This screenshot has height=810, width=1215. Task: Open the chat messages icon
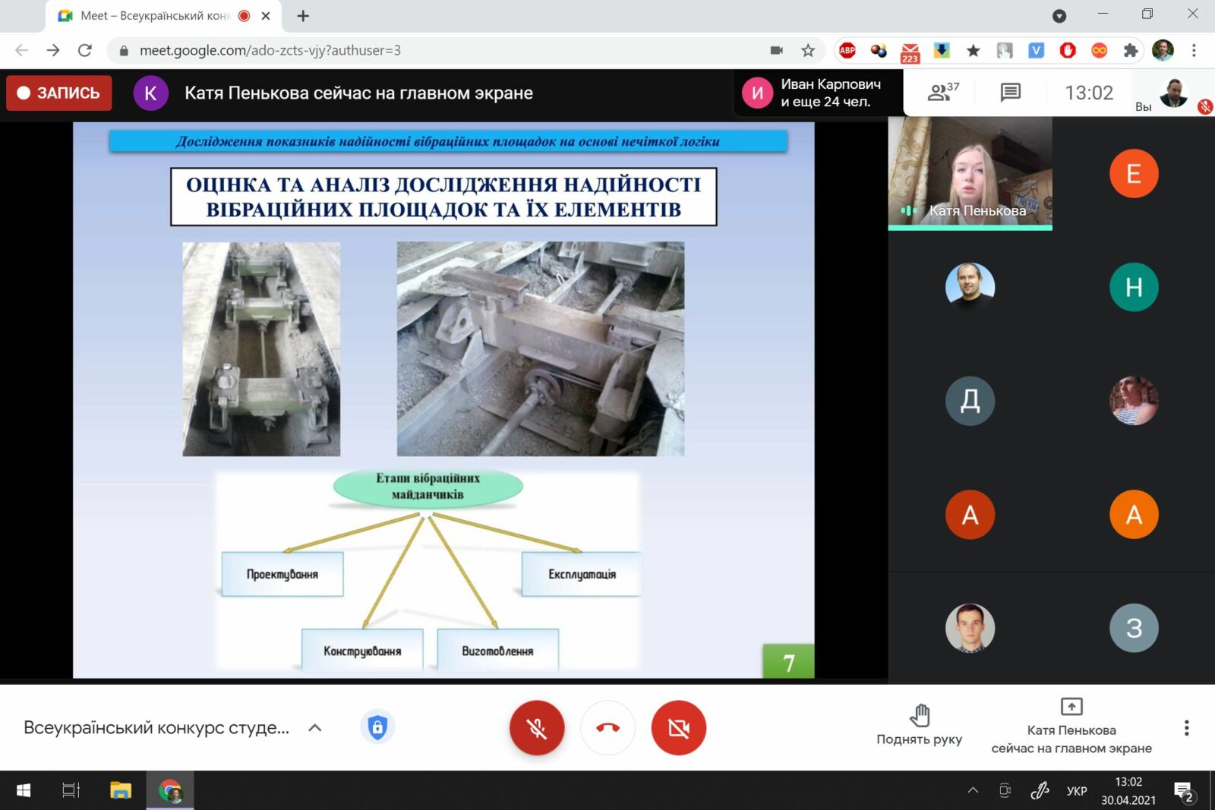(1010, 93)
